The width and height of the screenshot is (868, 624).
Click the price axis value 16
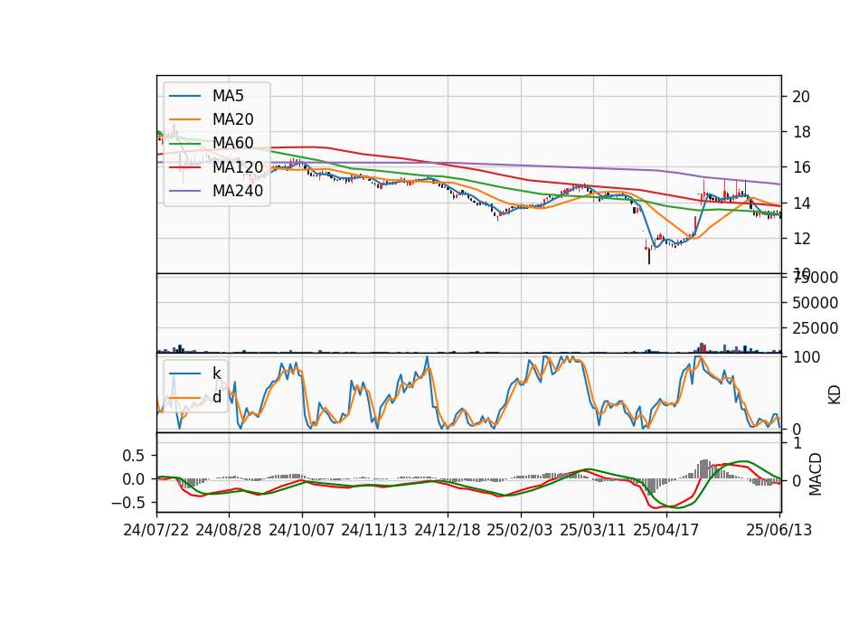click(801, 168)
